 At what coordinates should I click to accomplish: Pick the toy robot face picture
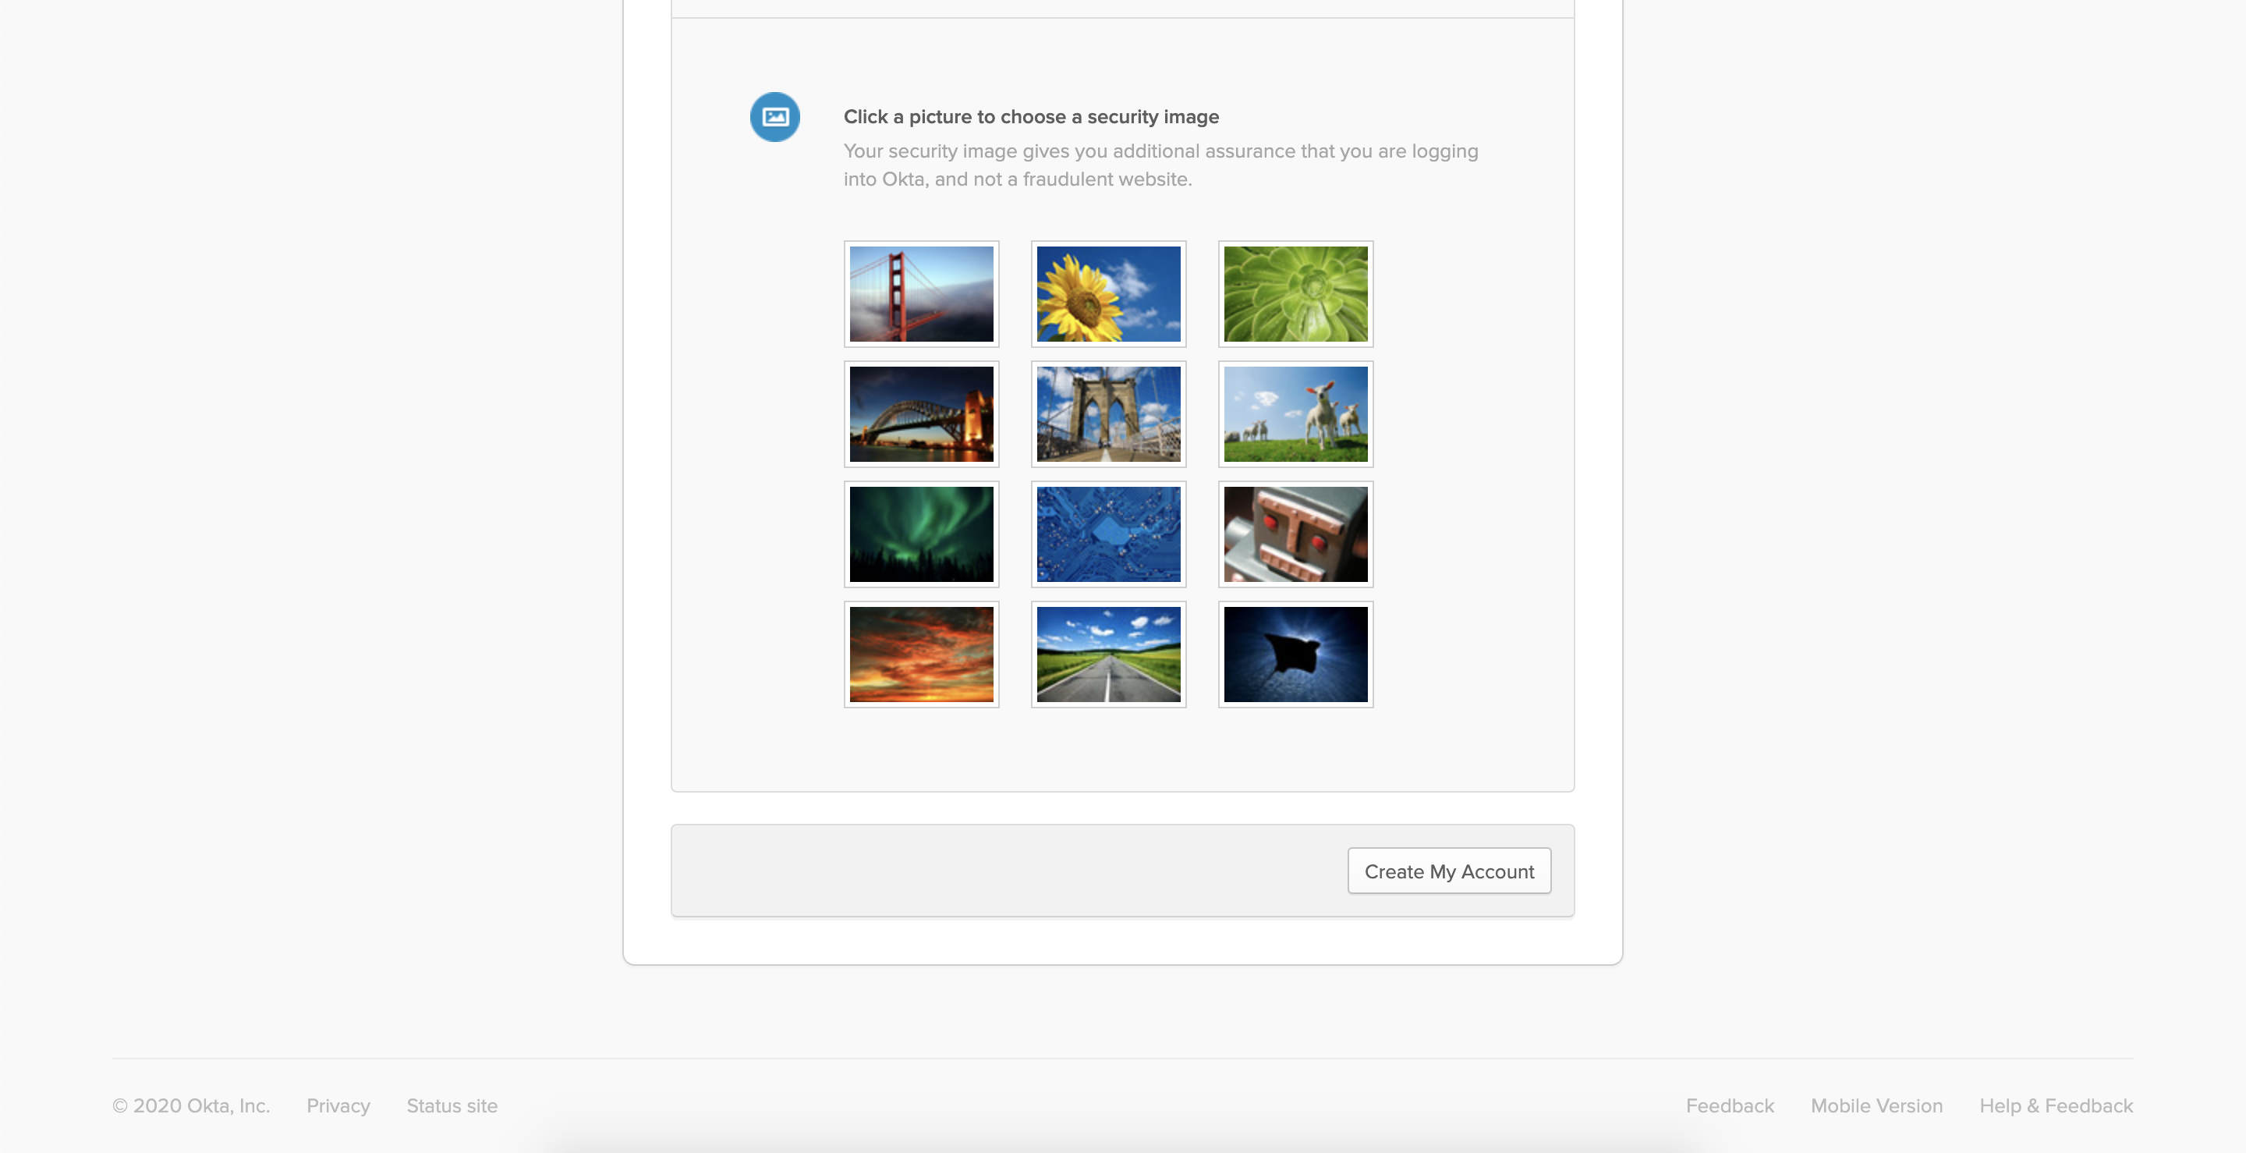click(x=1295, y=534)
